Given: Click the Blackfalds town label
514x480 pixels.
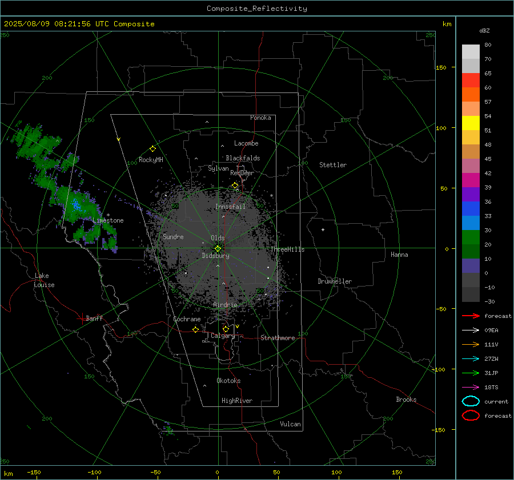Looking at the screenshot, I should 243,158.
